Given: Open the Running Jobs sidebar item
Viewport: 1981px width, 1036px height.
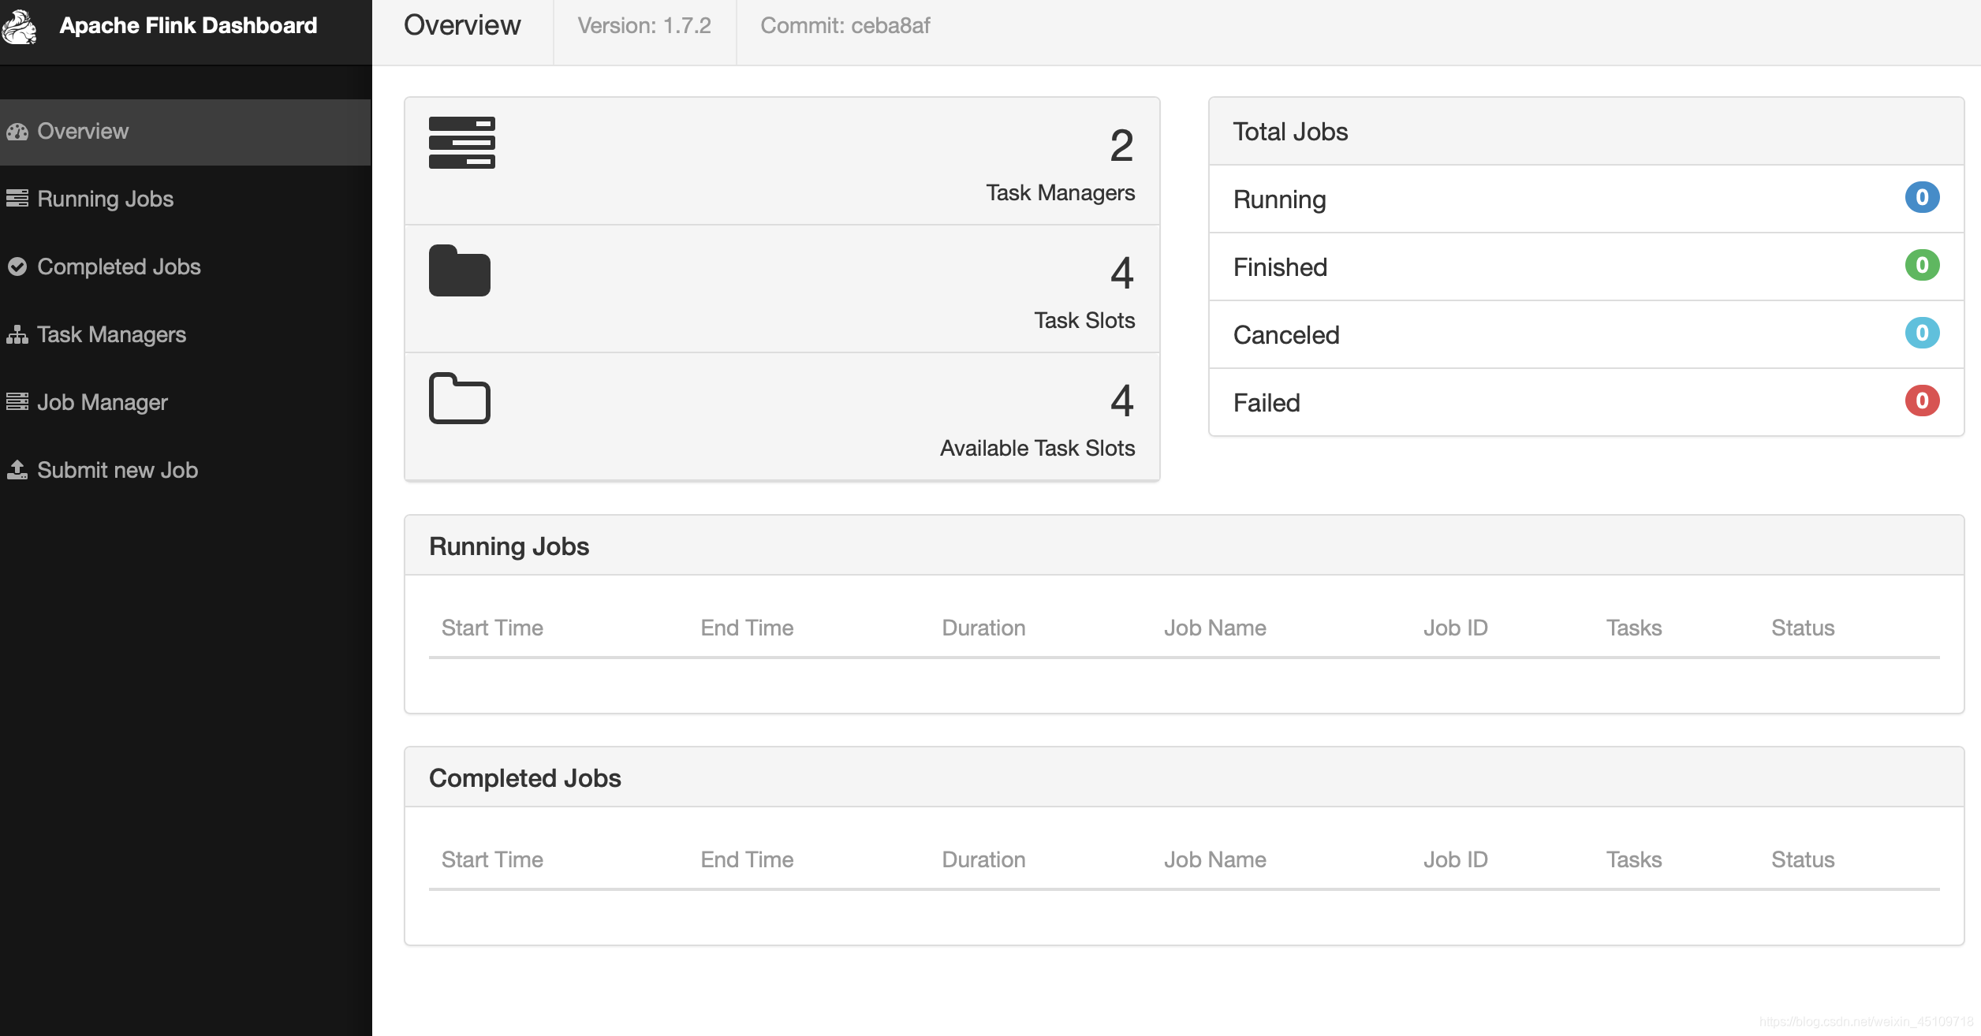Looking at the screenshot, I should [185, 199].
